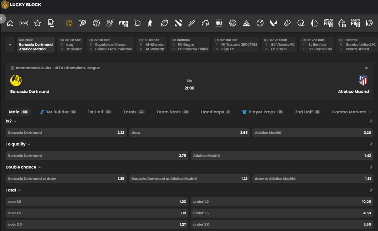378x231 pixels.
Task: Open the Bet Builder tab
Action: tap(58, 112)
